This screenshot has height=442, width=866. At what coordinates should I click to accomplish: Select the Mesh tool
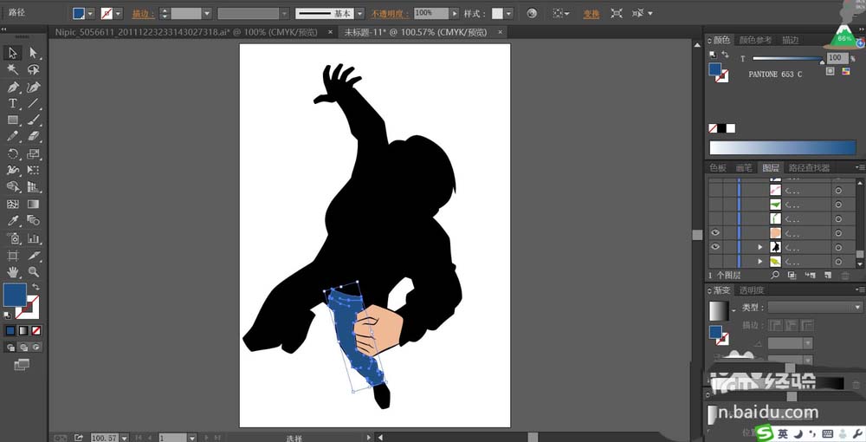pos(13,205)
